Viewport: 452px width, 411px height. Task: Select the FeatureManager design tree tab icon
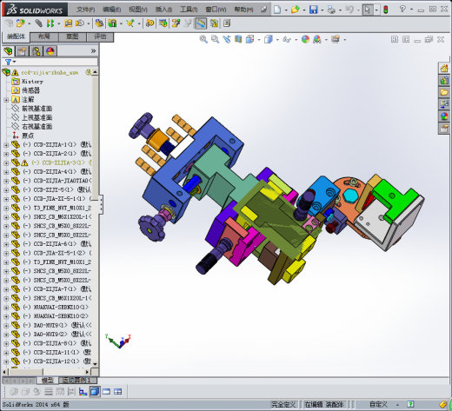coord(8,51)
